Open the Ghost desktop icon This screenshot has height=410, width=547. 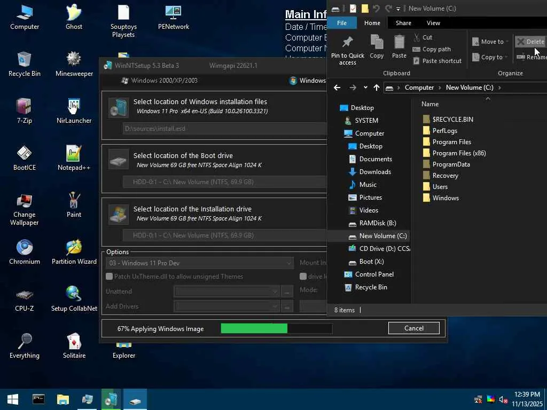(74, 18)
